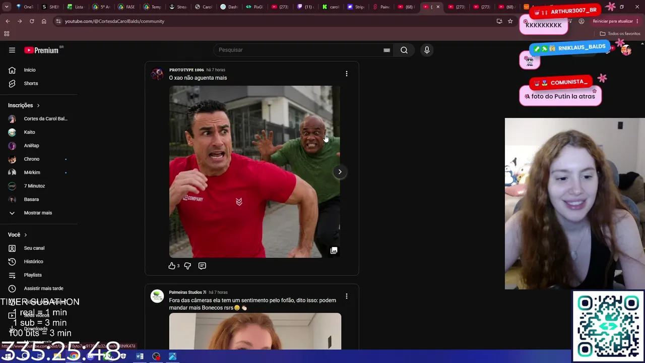View site information icon in address bar
The width and height of the screenshot is (645, 363).
[x=58, y=21]
